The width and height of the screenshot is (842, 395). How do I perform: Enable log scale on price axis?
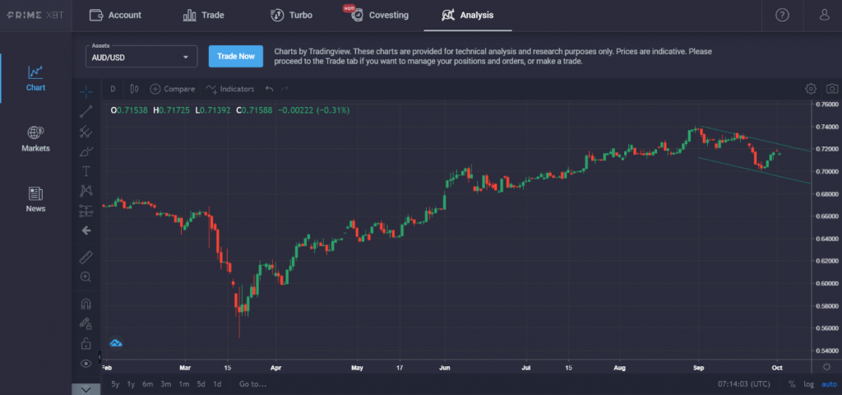807,384
